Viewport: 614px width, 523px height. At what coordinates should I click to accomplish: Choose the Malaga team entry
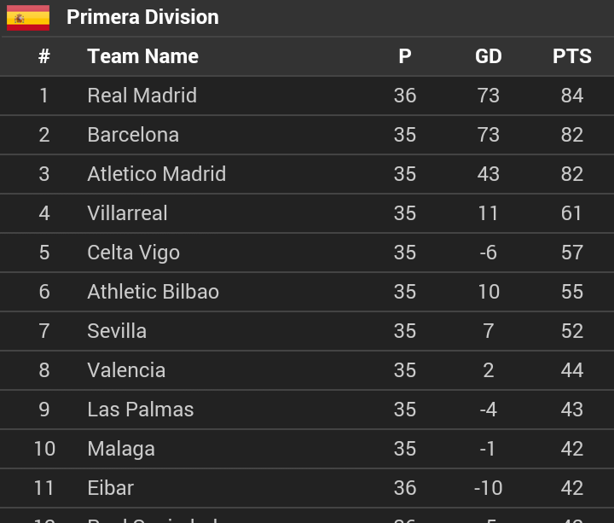pos(307,449)
